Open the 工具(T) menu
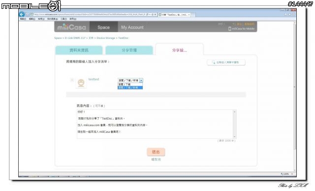This screenshot has width=315, height=191. click(x=63, y=19)
